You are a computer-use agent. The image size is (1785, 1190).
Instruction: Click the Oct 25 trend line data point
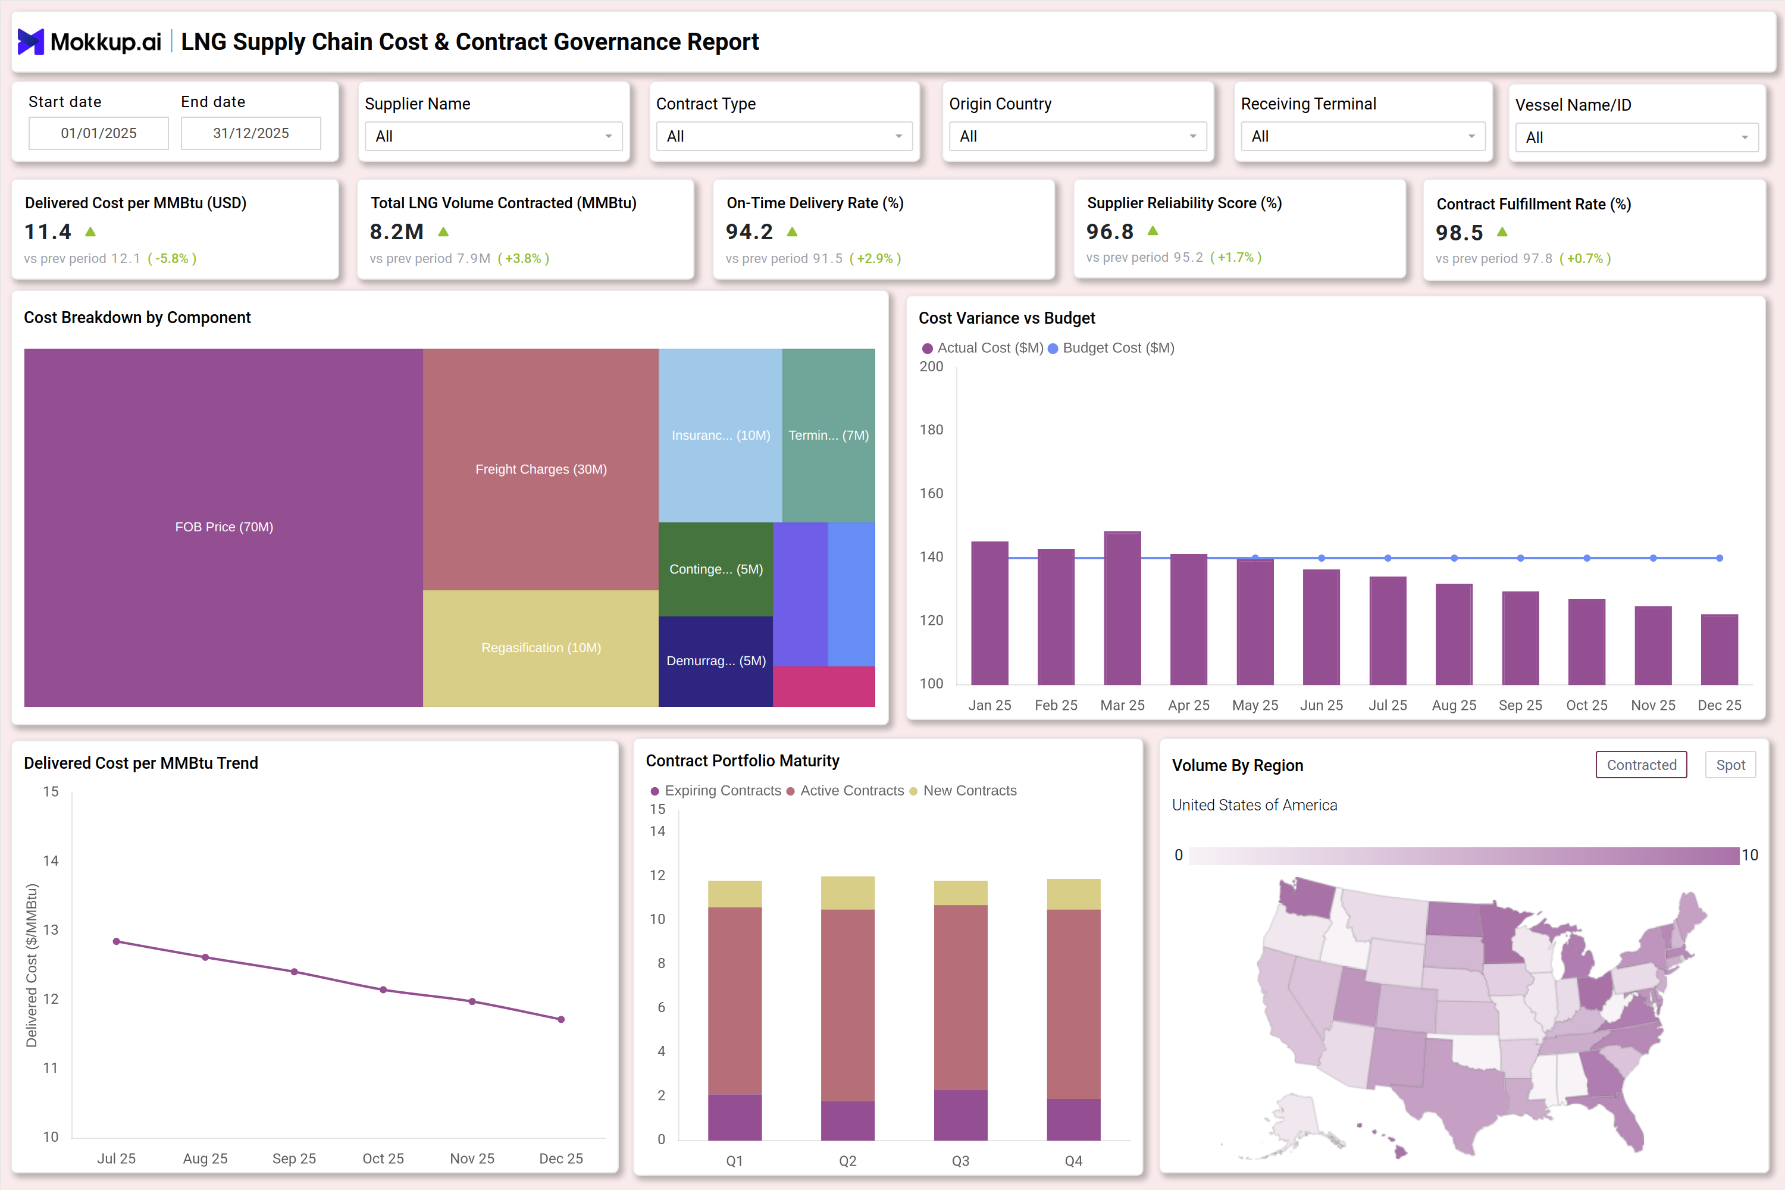click(383, 989)
